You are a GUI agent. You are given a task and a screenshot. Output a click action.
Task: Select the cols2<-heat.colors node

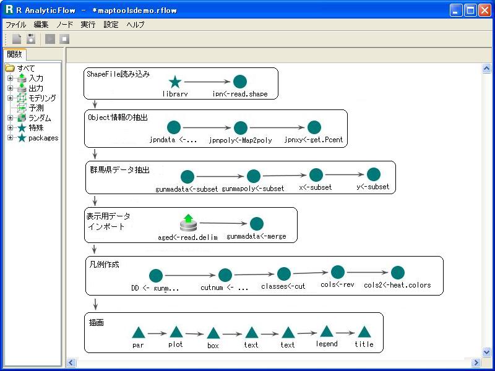pos(397,273)
